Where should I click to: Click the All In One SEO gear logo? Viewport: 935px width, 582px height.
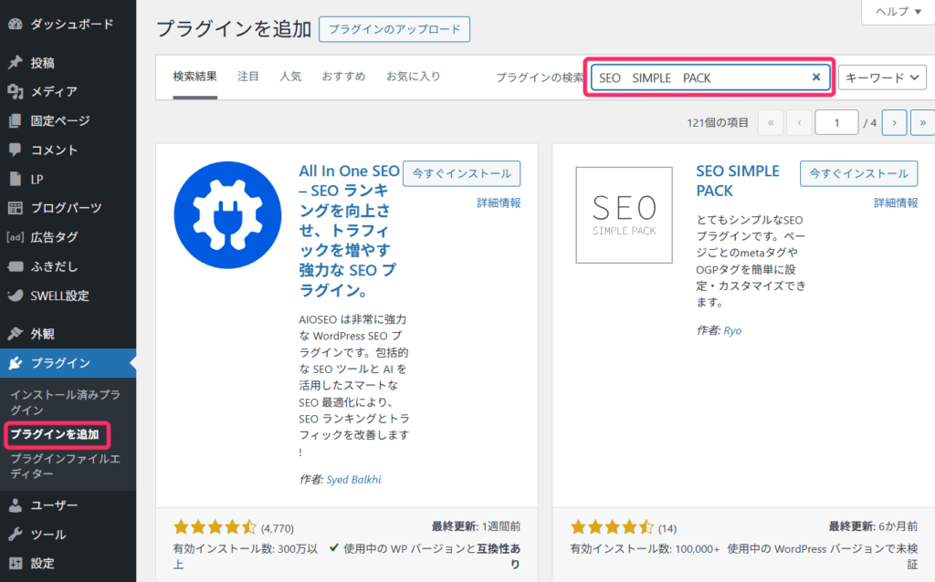click(x=227, y=215)
